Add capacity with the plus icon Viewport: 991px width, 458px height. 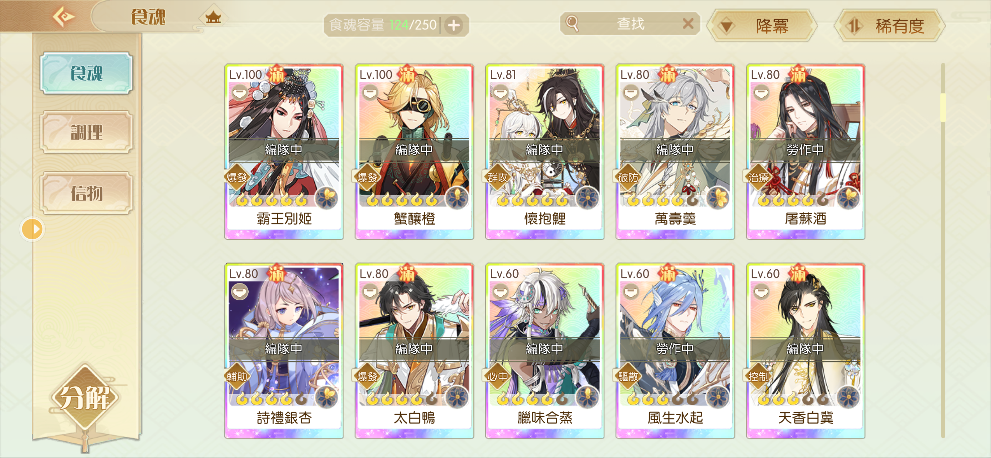[x=454, y=25]
